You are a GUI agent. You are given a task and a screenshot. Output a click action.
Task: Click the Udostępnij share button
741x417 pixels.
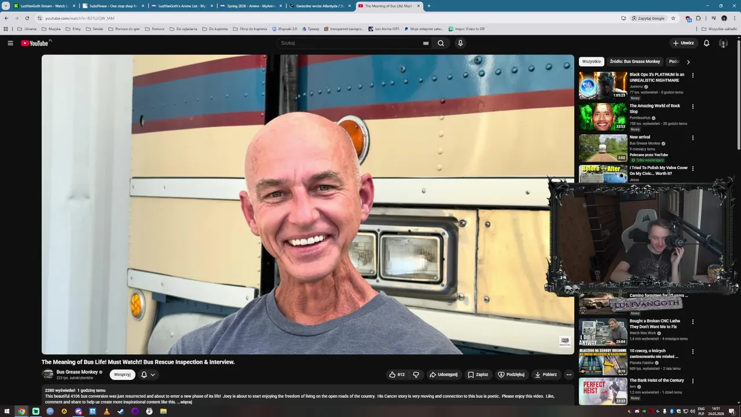[x=443, y=375]
